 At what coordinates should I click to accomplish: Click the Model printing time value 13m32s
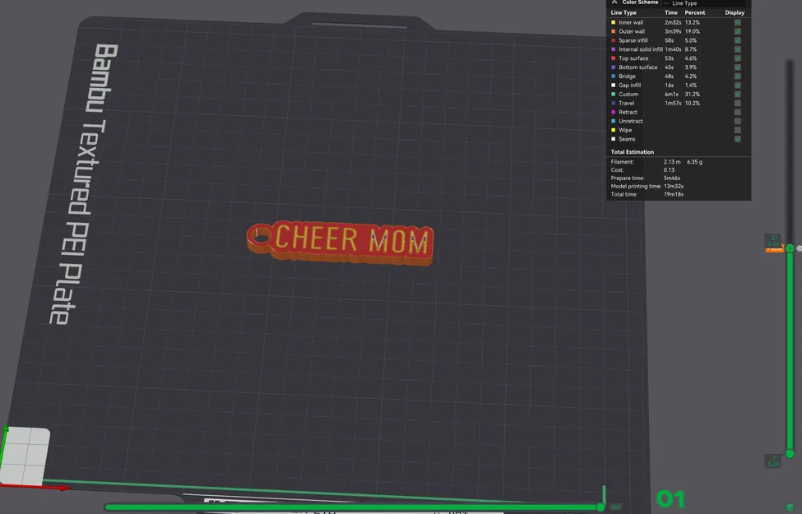pyautogui.click(x=674, y=186)
